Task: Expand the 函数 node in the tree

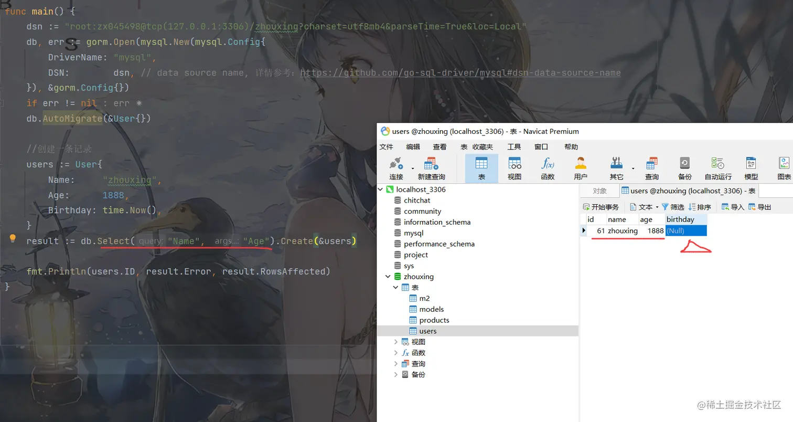Action: pyautogui.click(x=396, y=353)
